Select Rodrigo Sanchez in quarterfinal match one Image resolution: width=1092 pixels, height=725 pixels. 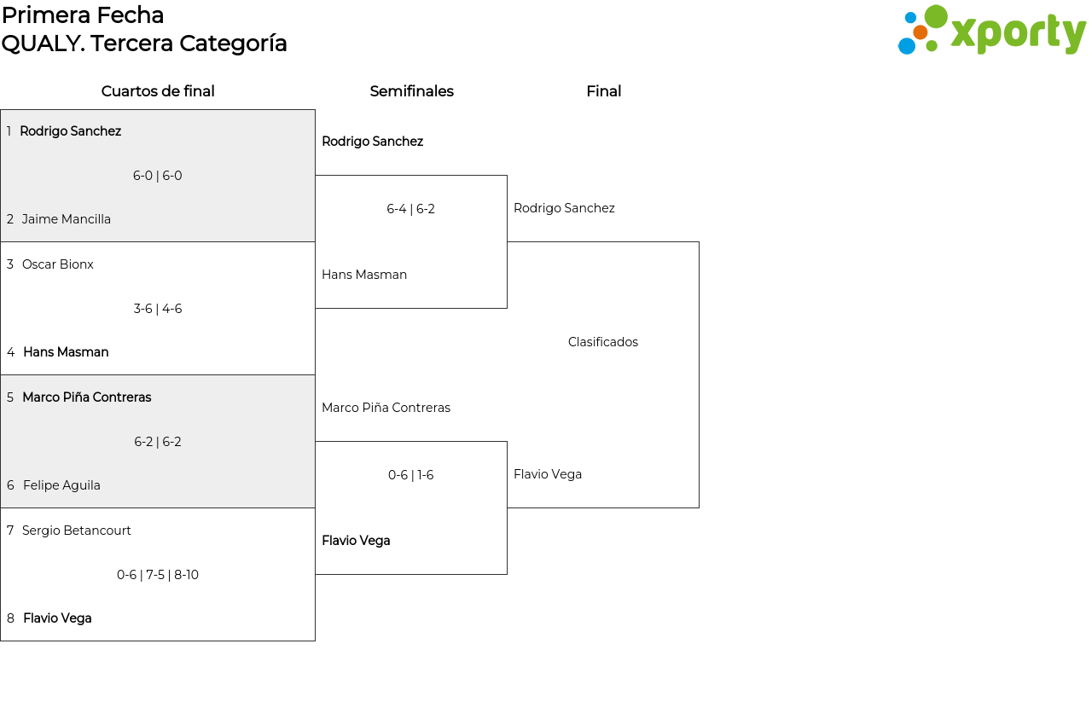coord(70,131)
